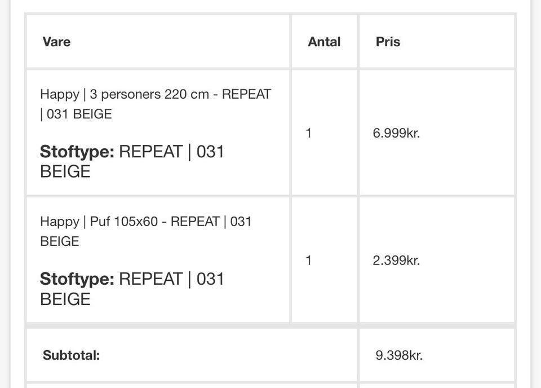Image resolution: width=541 pixels, height=388 pixels.
Task: Click the Vare column header
Action: tap(56, 42)
